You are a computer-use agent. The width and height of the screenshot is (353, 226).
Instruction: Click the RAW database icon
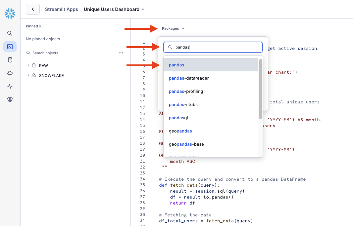pyautogui.click(x=34, y=65)
